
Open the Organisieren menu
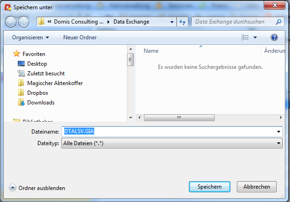(x=30, y=37)
